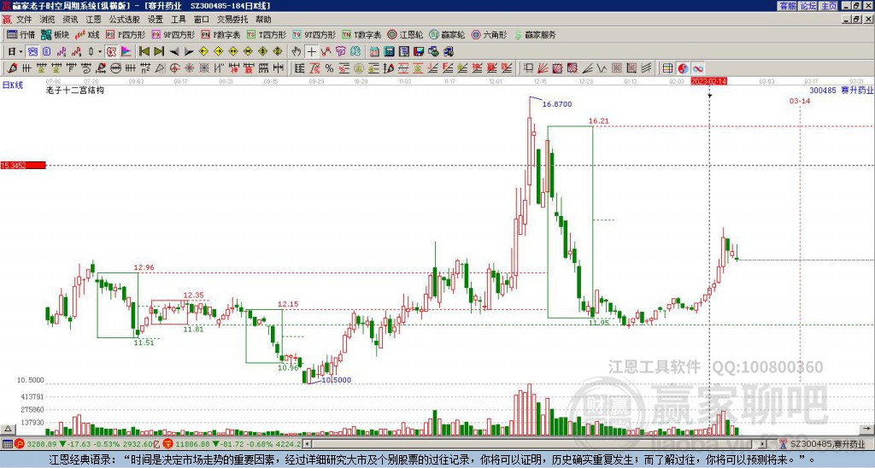875x468 pixels.
Task: Select the zigzag V-line drawing tool
Action: [x=602, y=68]
